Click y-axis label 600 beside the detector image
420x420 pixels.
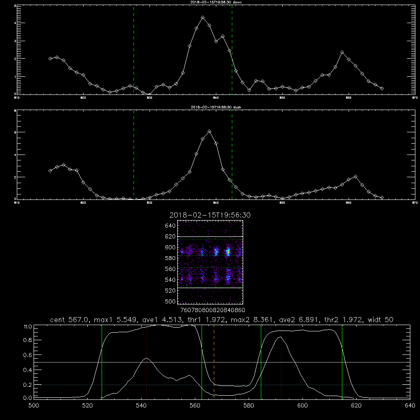(x=171, y=247)
